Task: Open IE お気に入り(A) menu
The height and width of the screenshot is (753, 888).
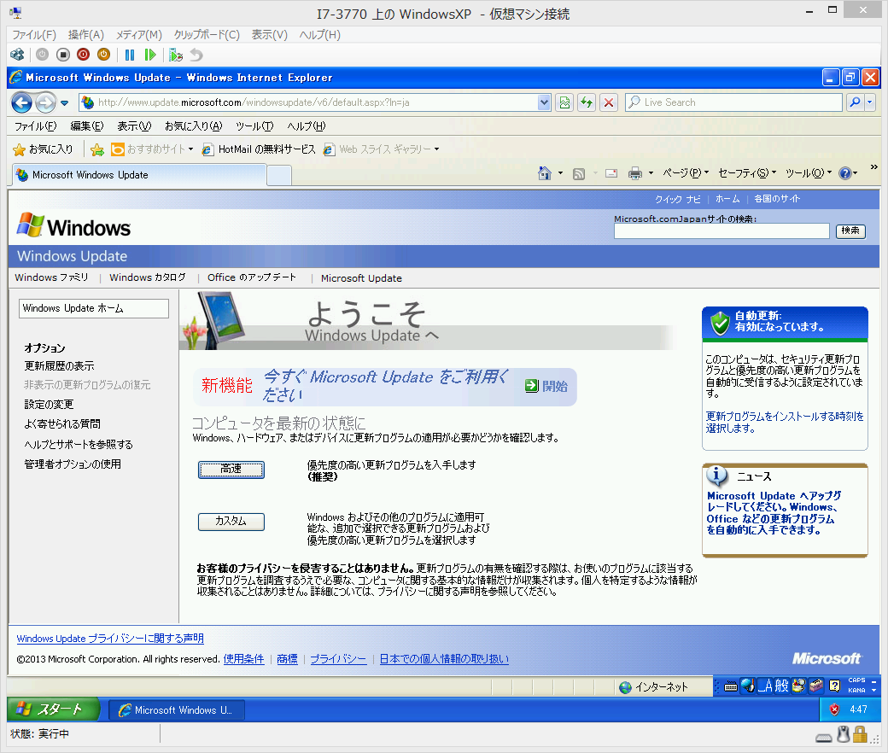Action: pos(194,126)
